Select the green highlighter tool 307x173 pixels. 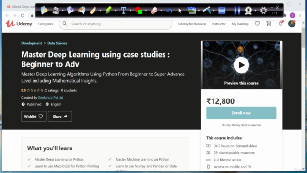108,10
